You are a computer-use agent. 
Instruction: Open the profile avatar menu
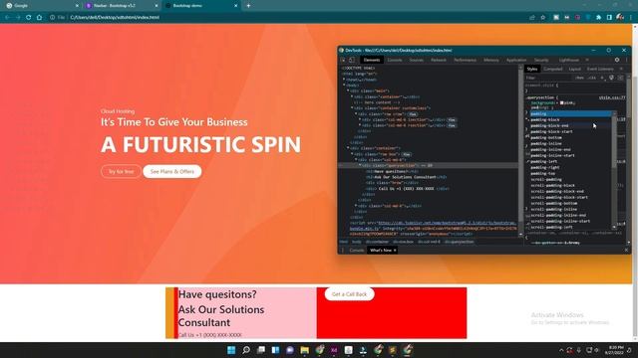[x=620, y=18]
